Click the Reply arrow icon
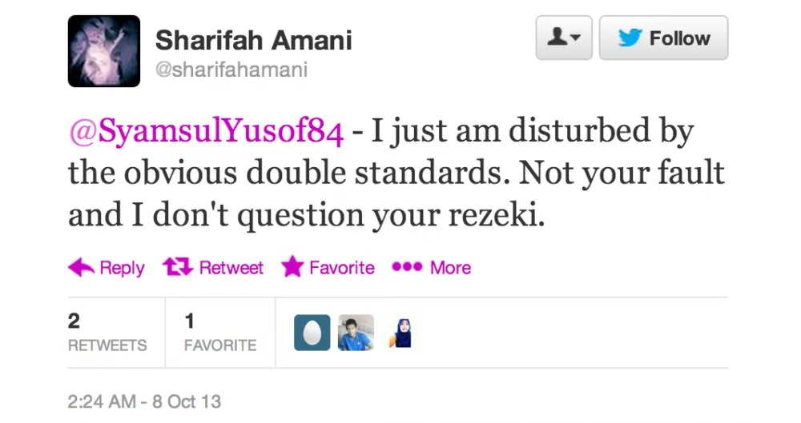The width and height of the screenshot is (801, 423). [81, 267]
